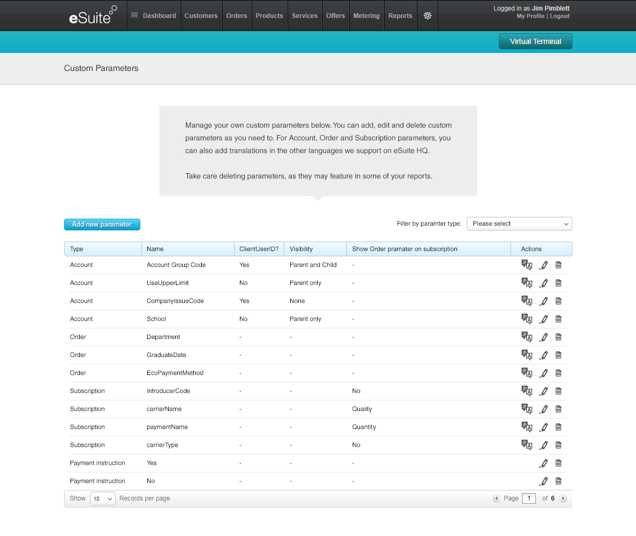Click the Logout link
The height and width of the screenshot is (536, 636).
560,16
